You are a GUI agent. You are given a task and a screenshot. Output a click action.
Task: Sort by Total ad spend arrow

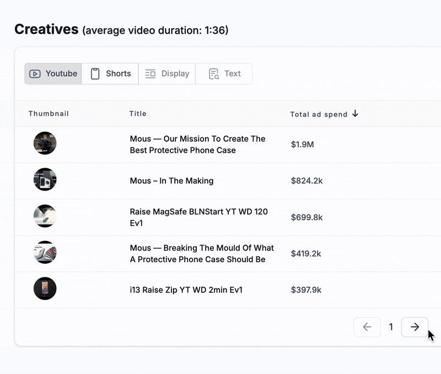[x=355, y=114]
